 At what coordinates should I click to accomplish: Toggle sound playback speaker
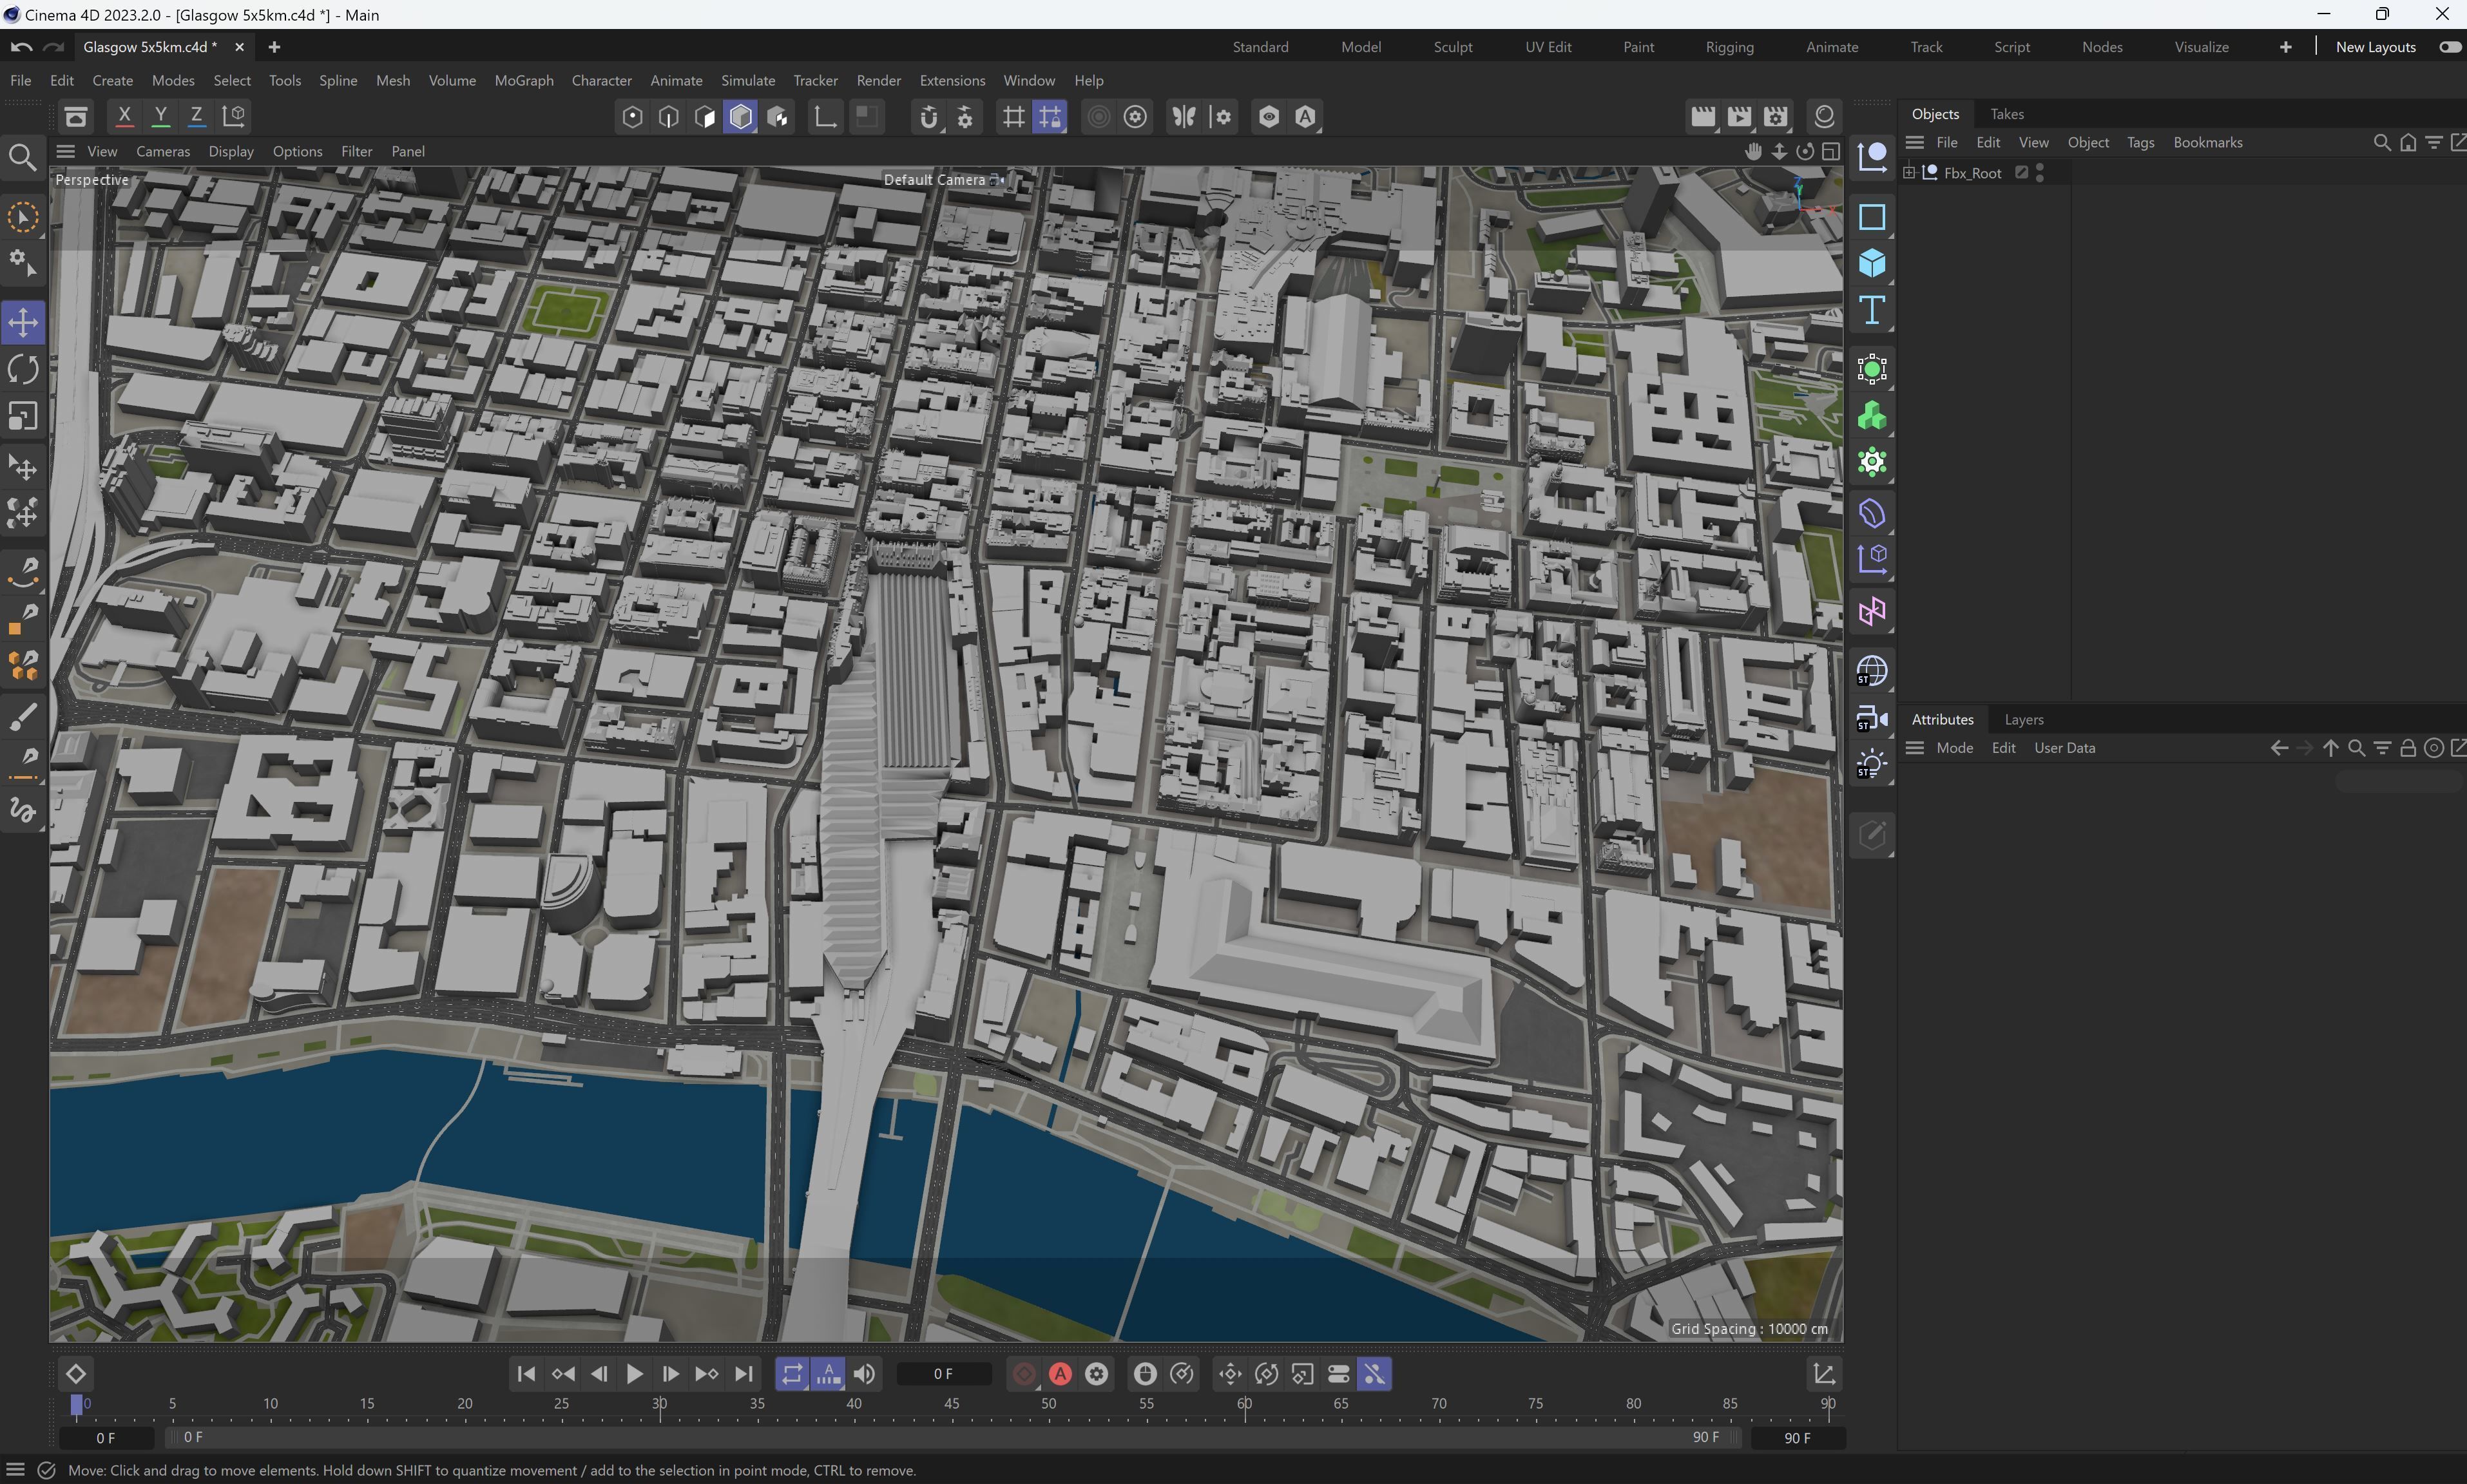[865, 1374]
